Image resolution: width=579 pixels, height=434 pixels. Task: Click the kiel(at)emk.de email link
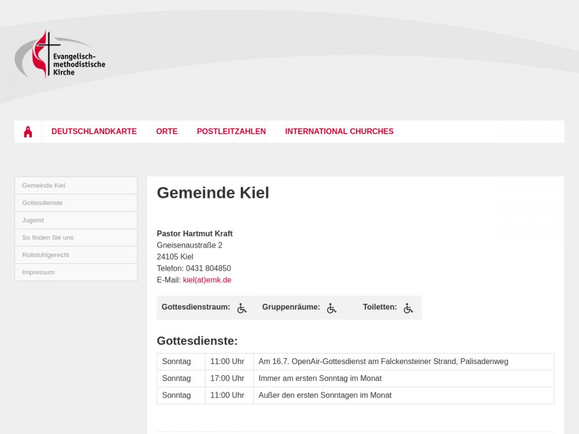click(207, 280)
